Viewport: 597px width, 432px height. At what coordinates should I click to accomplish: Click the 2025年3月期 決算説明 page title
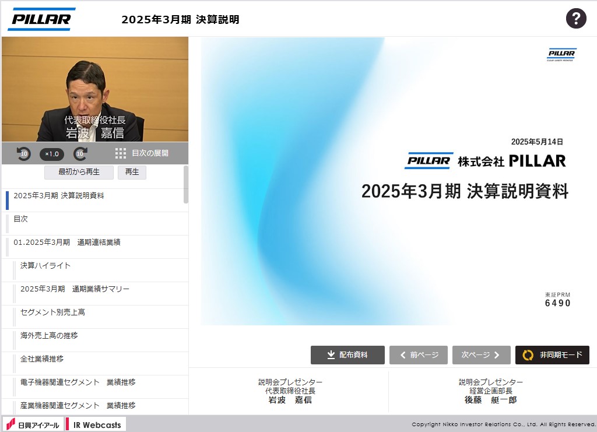tap(180, 19)
